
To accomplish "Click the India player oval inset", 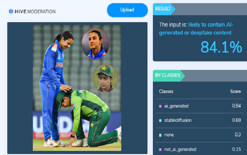I will pyautogui.click(x=96, y=44).
